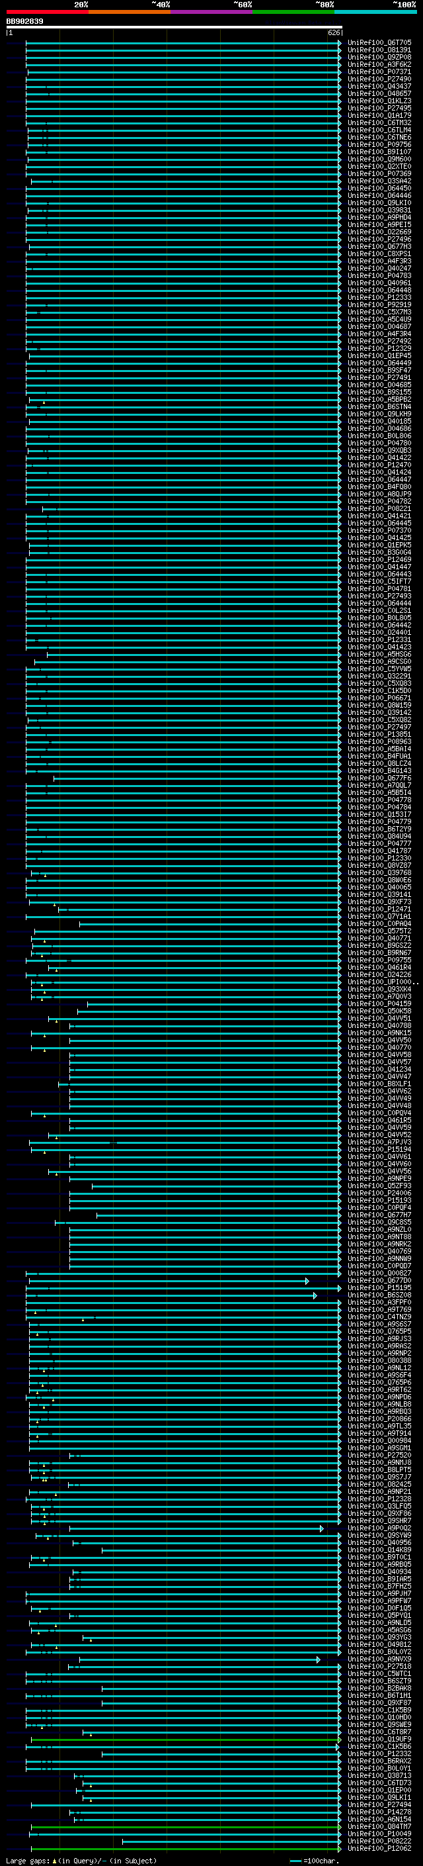
Task: Select hit label UniRef100_A3F6K2
Action: pyautogui.click(x=379, y=64)
